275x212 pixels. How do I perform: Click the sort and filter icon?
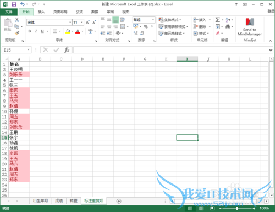click(228, 20)
